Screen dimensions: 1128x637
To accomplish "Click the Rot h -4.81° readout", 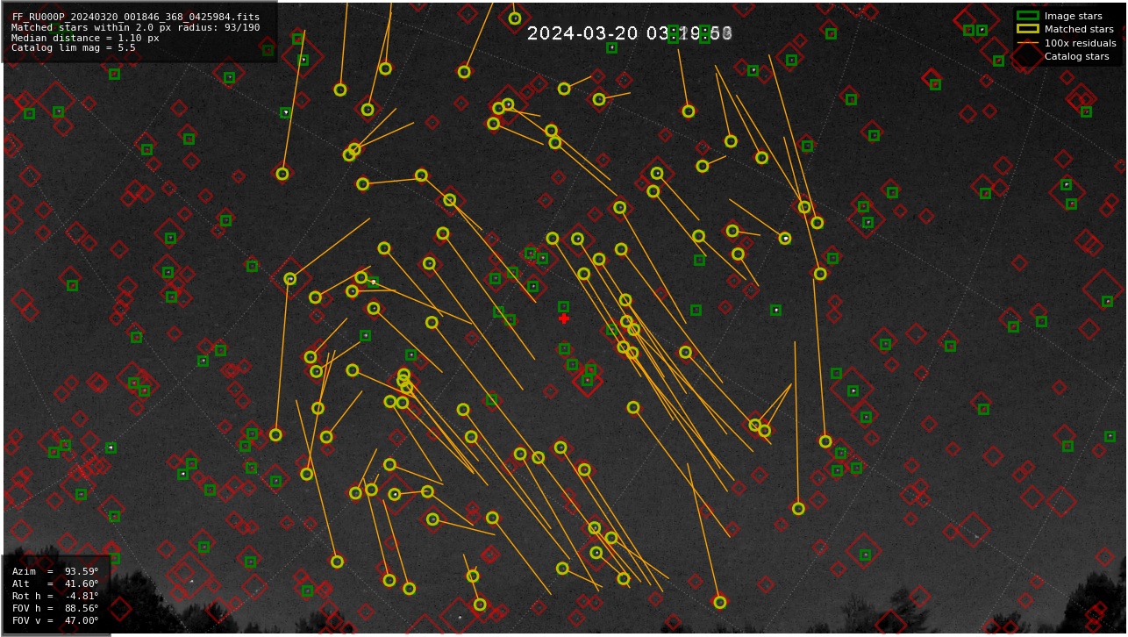I will tap(55, 596).
